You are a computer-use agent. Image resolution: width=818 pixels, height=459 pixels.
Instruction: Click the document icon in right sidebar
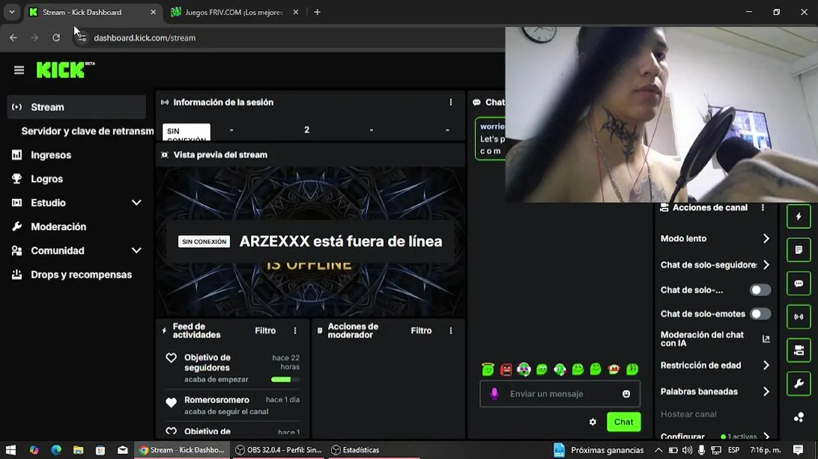(x=798, y=250)
